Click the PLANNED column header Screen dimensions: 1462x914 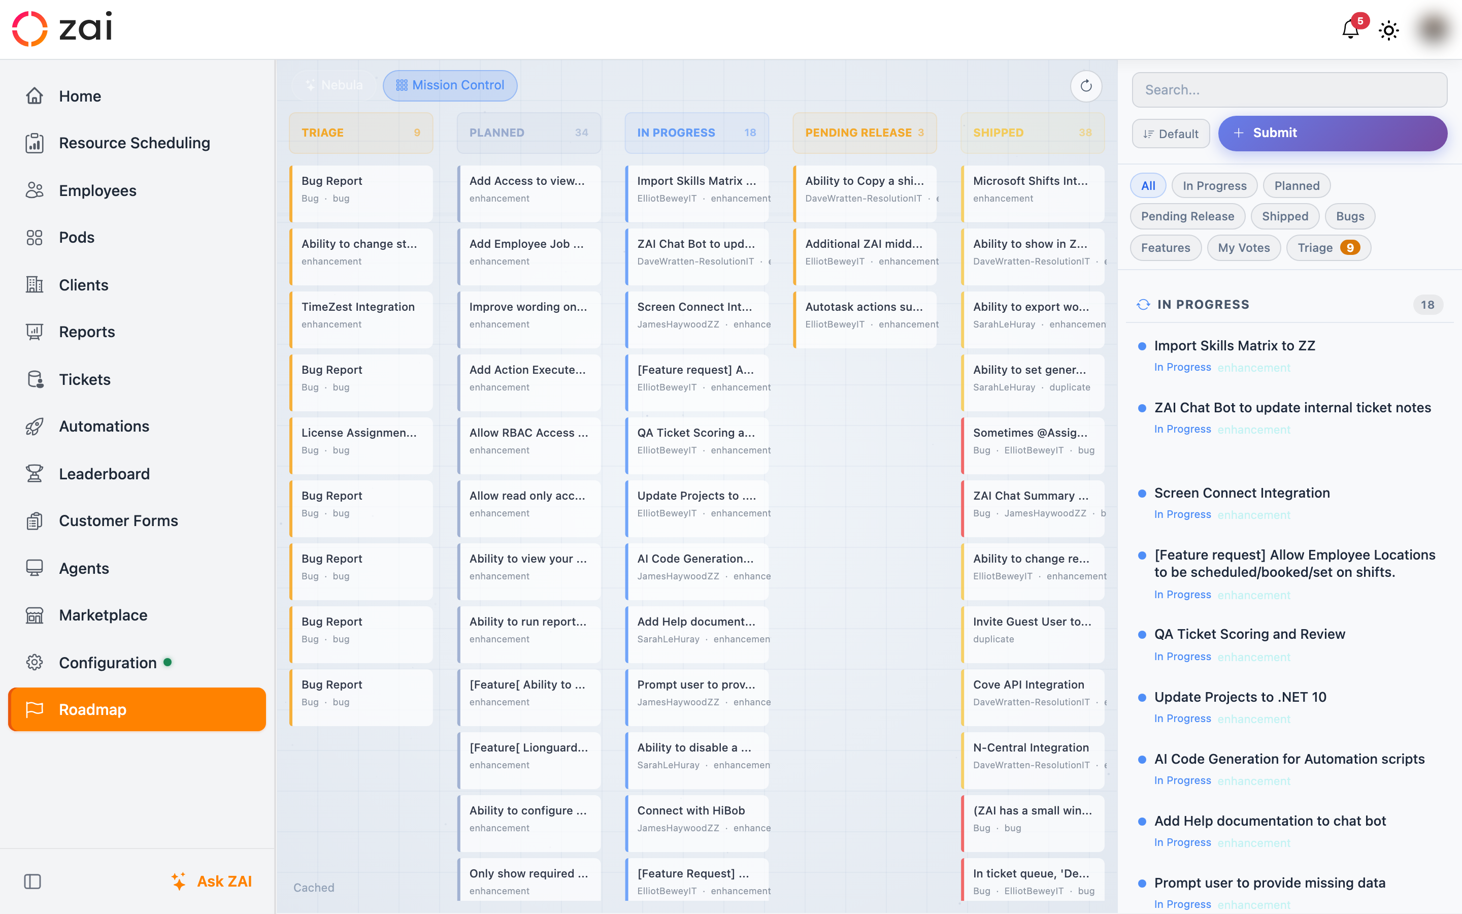click(528, 133)
